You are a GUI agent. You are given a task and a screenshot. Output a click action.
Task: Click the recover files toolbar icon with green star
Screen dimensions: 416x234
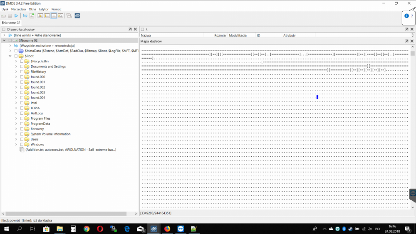32,16
